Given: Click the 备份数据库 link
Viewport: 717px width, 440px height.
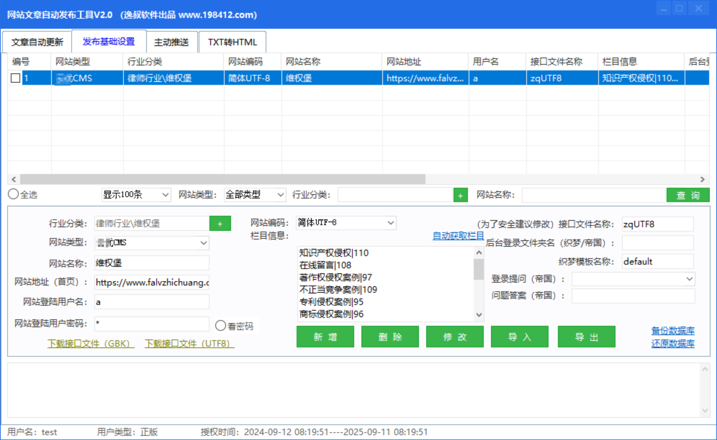Looking at the screenshot, I should pos(673,331).
